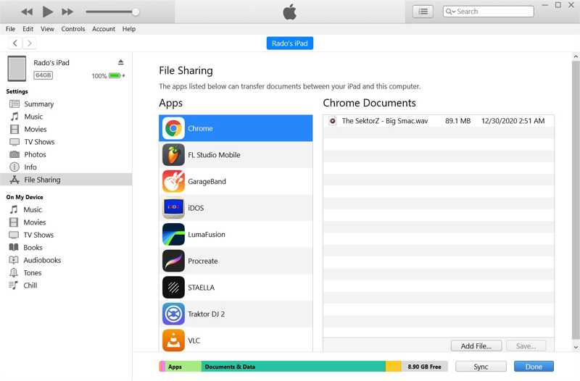Open Audiobooks under On My Device
Image resolution: width=580 pixels, height=381 pixels.
41,260
